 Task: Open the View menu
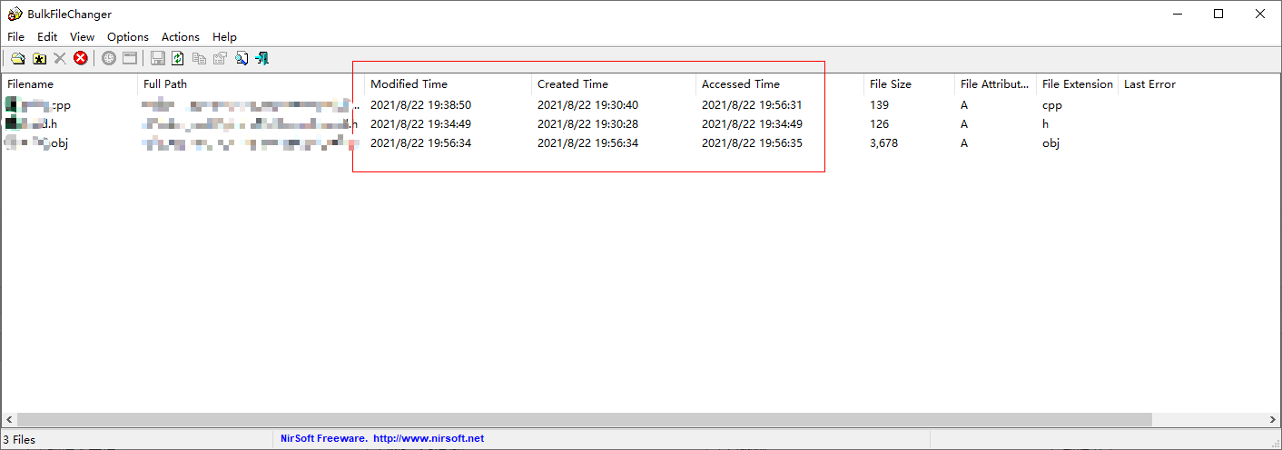(x=82, y=37)
